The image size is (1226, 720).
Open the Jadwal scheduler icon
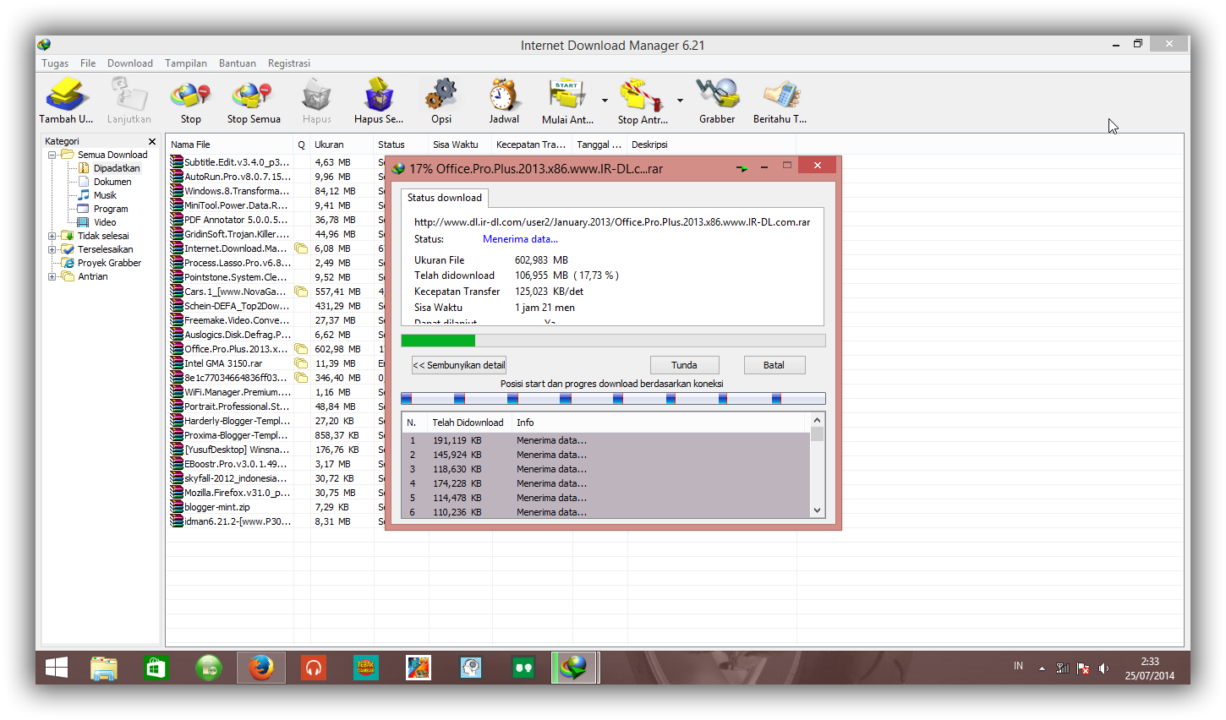point(504,95)
